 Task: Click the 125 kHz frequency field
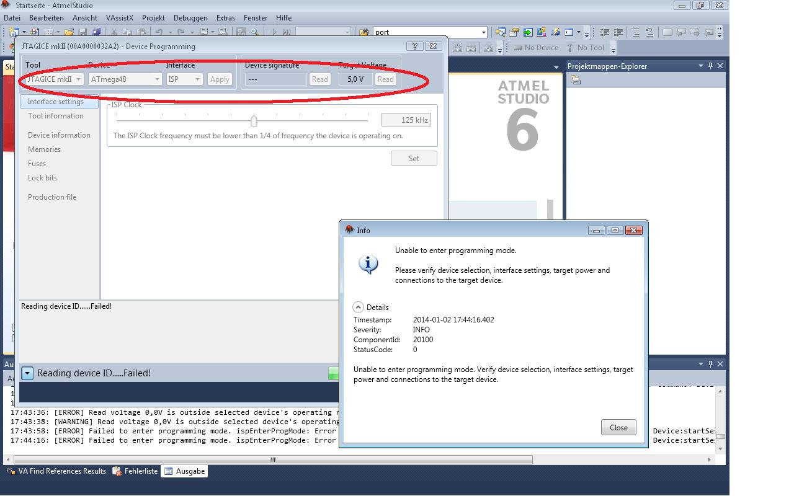click(x=406, y=120)
